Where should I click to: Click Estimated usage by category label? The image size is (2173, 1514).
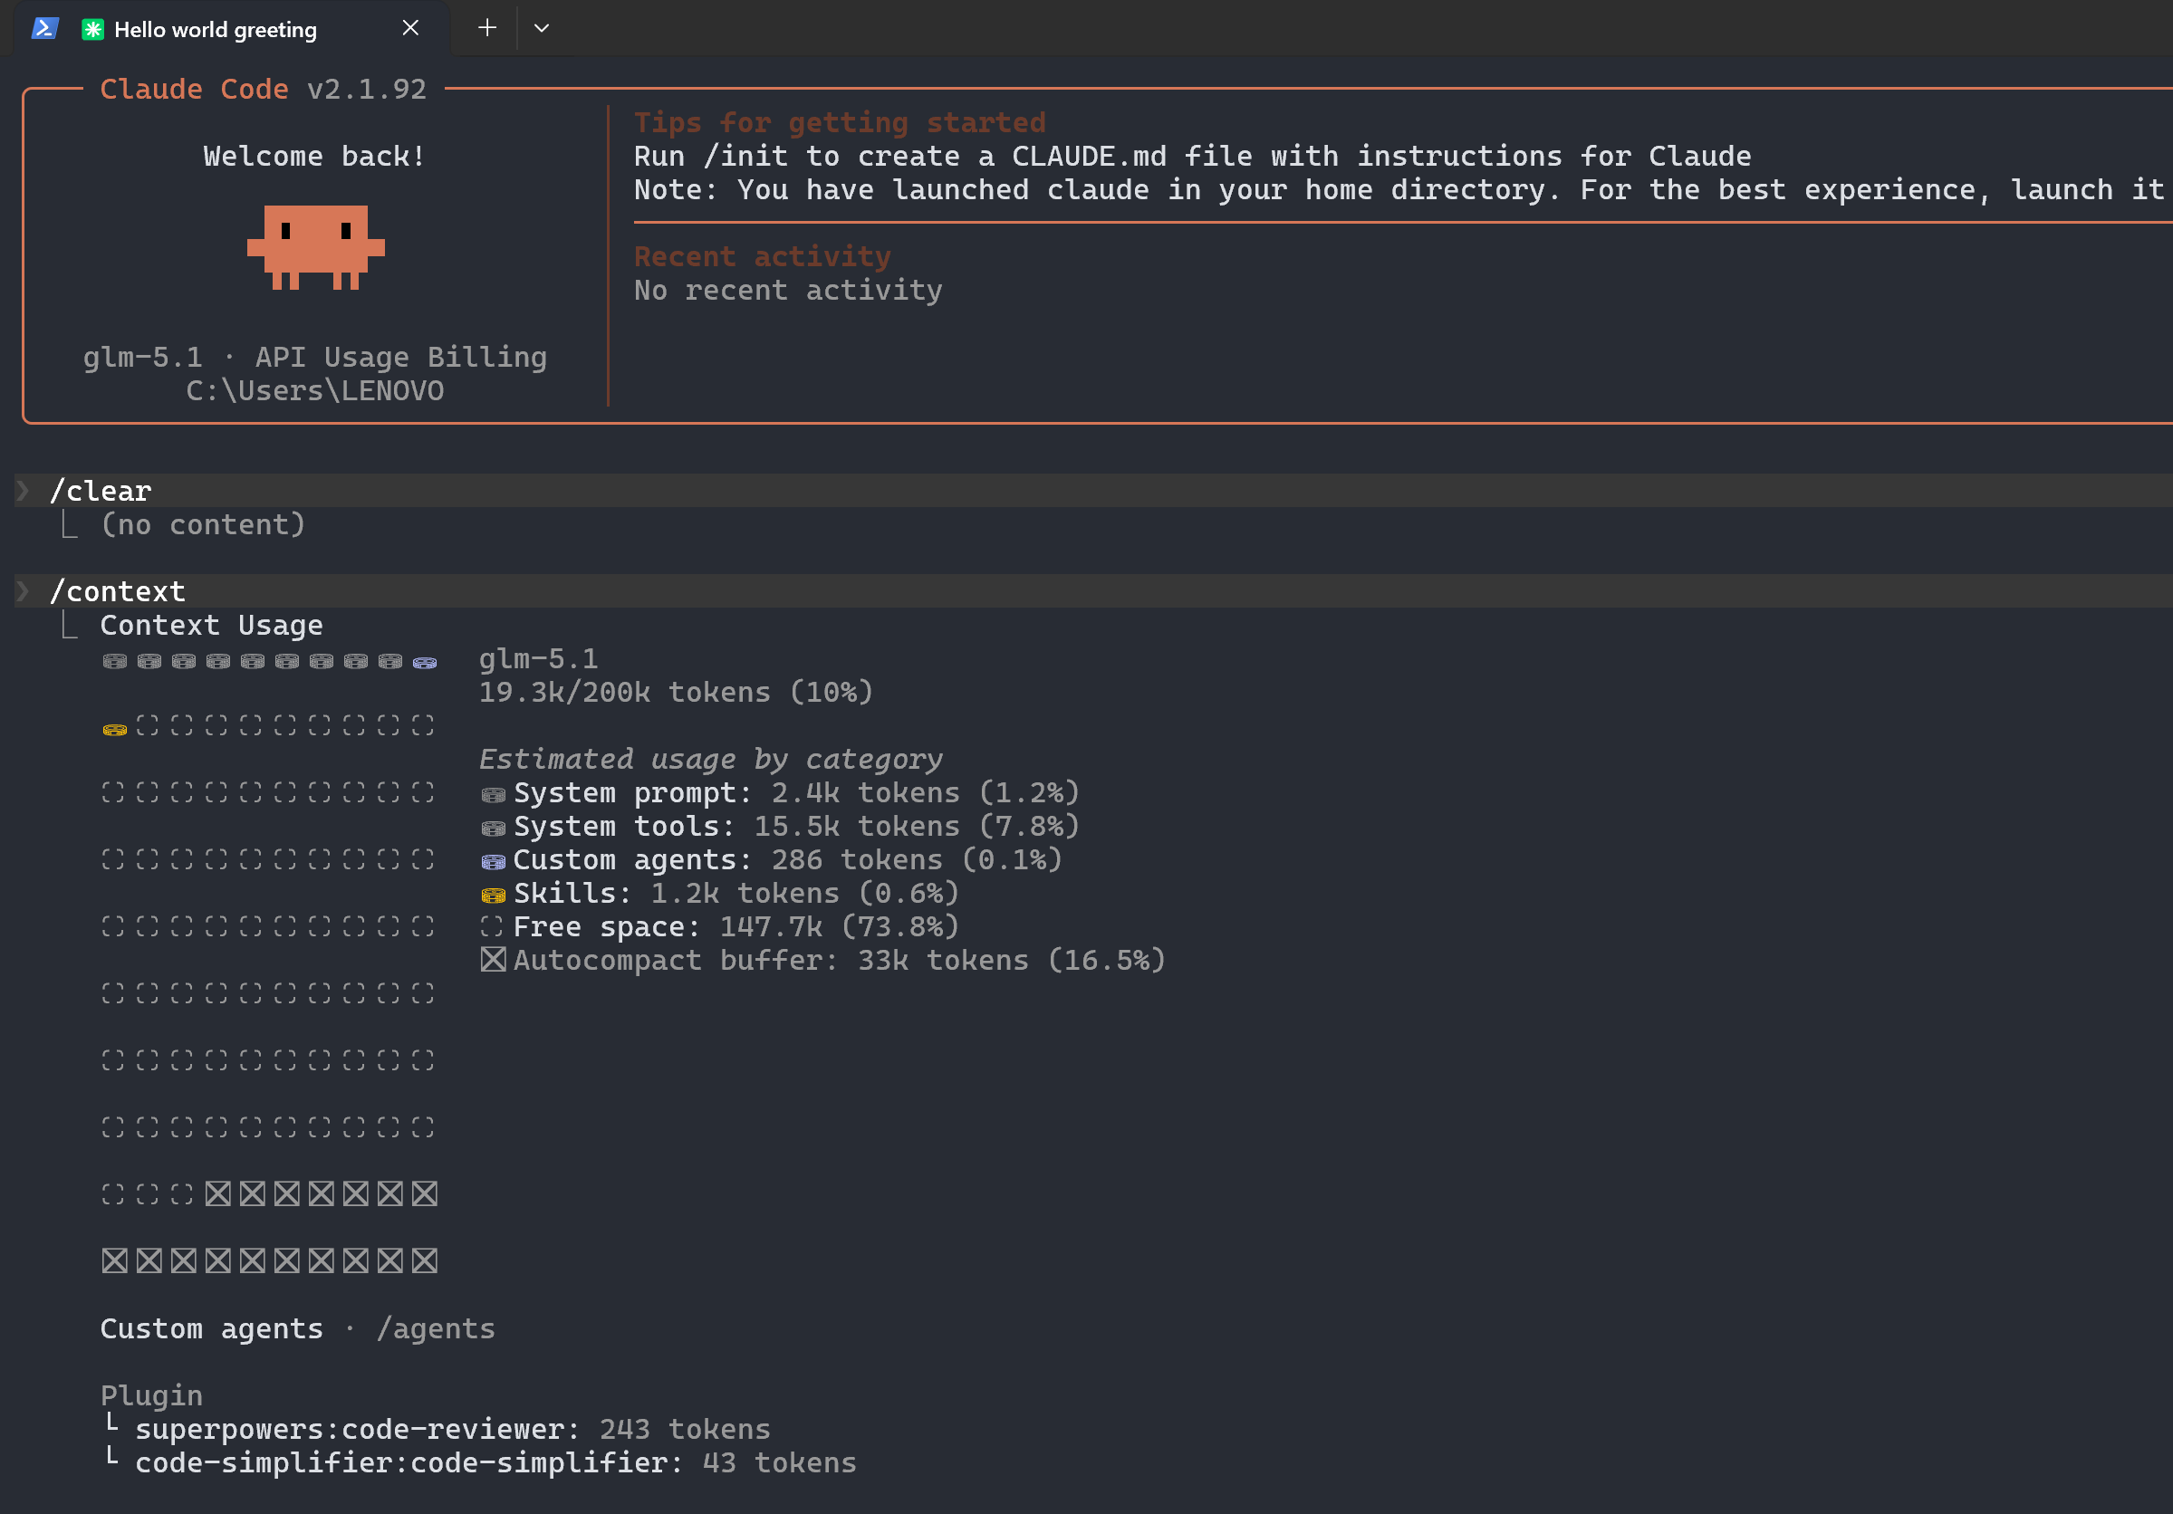click(710, 759)
